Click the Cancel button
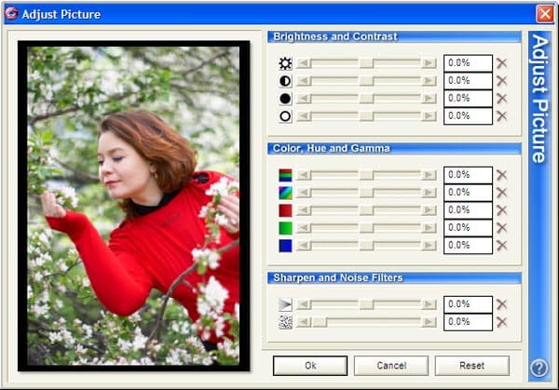This screenshot has height=390, width=559. click(x=391, y=366)
